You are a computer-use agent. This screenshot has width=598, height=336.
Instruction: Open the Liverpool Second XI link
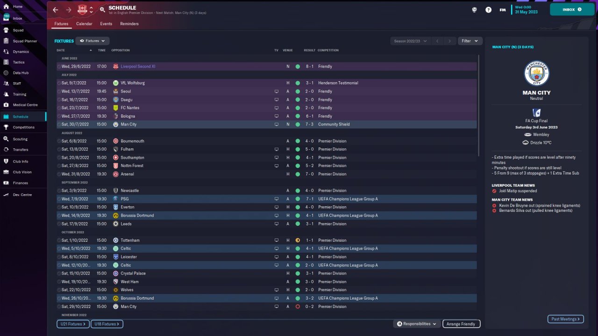coord(138,67)
